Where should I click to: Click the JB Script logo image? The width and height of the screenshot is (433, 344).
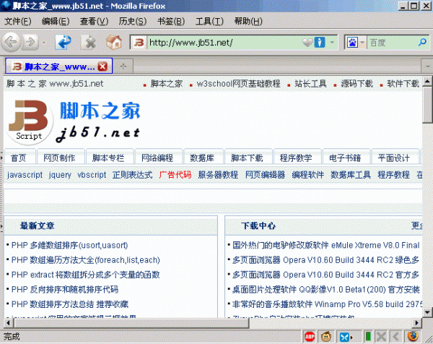pyautogui.click(x=29, y=121)
